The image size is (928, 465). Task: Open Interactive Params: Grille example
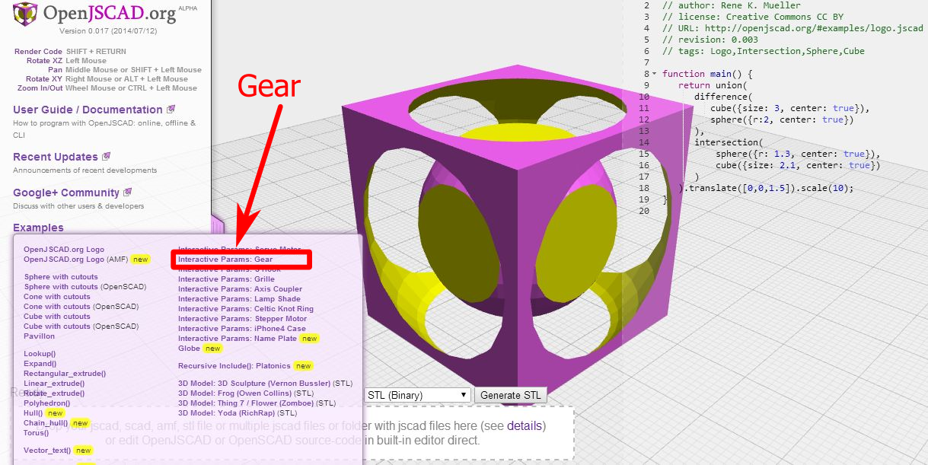coord(227,279)
